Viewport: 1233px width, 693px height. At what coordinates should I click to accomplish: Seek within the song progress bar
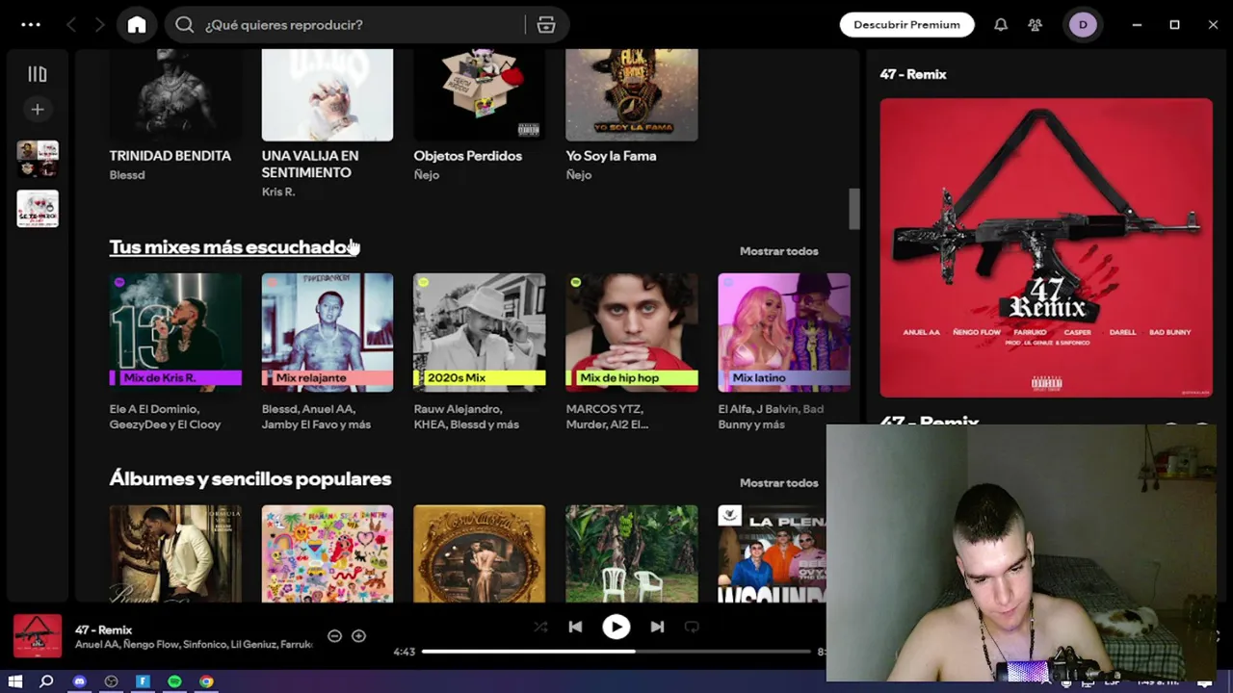coord(616,652)
